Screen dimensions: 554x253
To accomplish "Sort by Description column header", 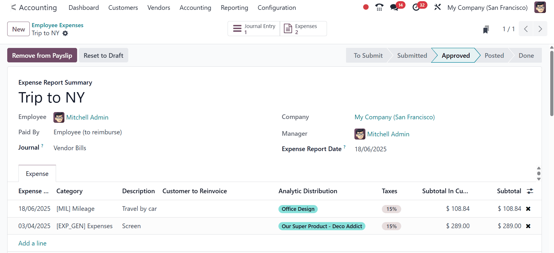I will [x=138, y=191].
